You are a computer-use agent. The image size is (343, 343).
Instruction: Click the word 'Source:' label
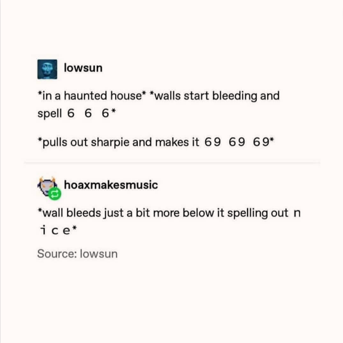tap(57, 254)
